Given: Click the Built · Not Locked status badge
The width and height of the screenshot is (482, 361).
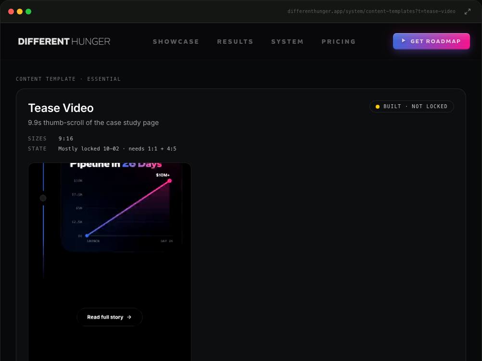Looking at the screenshot, I should click(412, 106).
